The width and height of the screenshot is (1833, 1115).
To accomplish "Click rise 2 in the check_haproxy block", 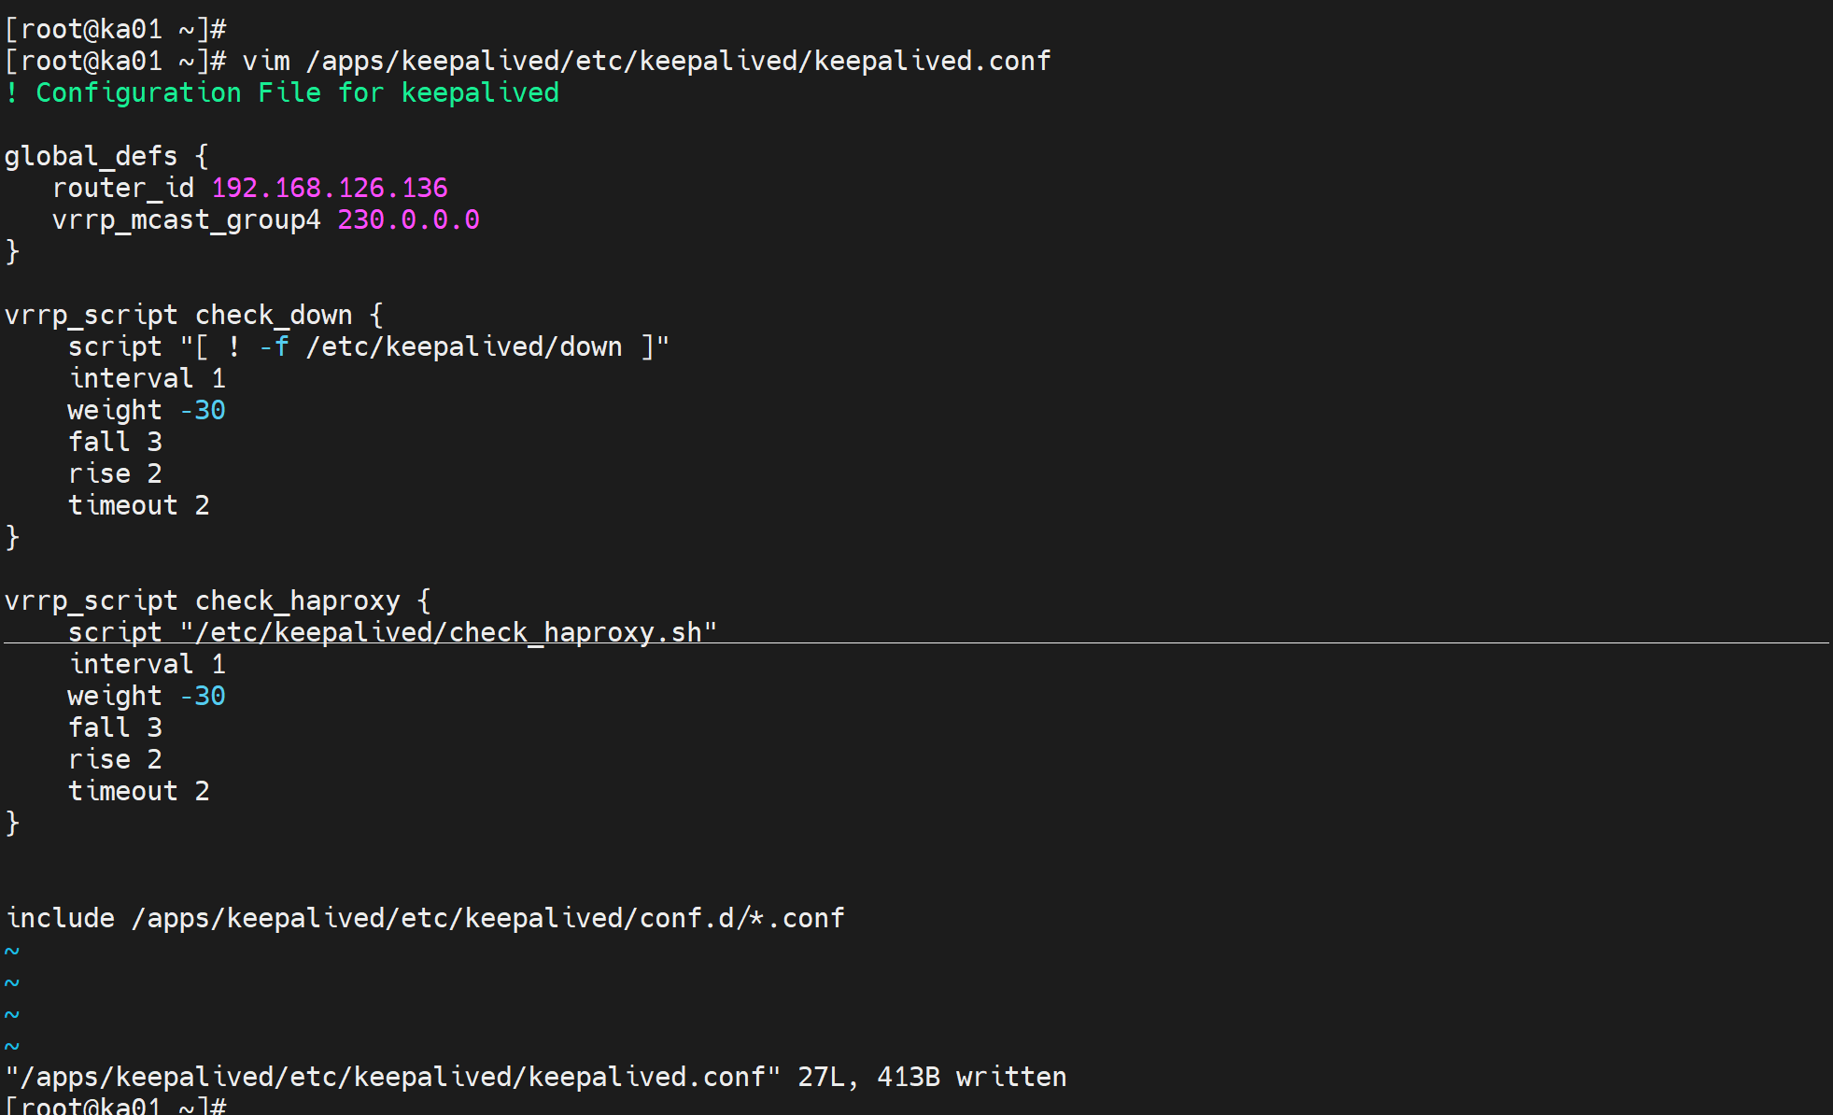I will 115,759.
